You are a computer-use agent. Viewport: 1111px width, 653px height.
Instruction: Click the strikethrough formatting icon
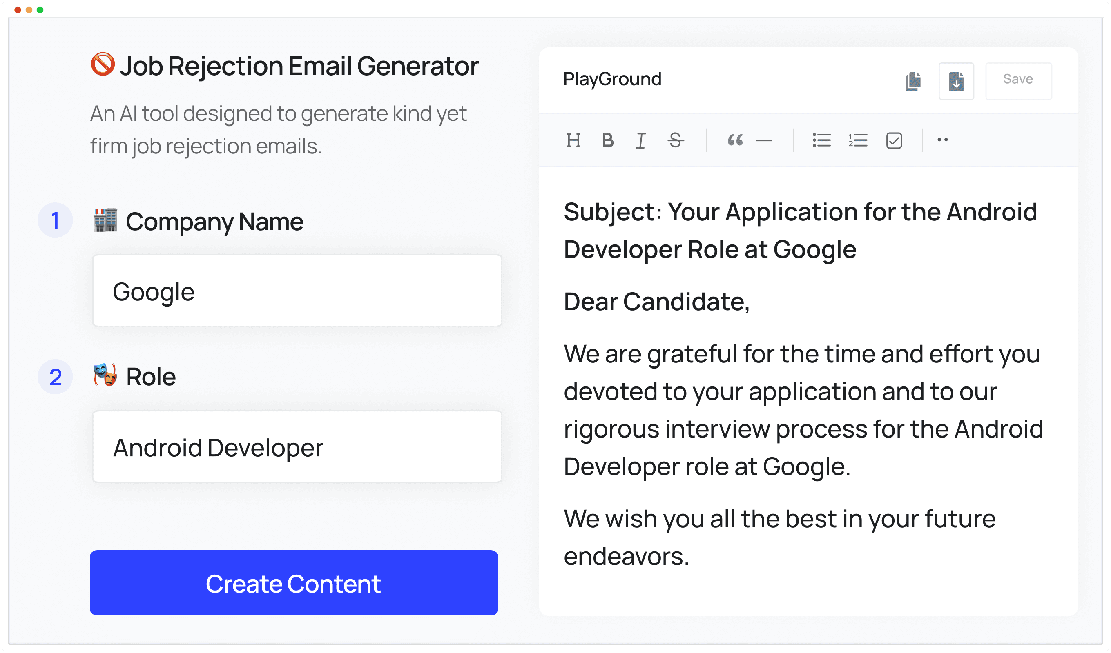pos(675,140)
